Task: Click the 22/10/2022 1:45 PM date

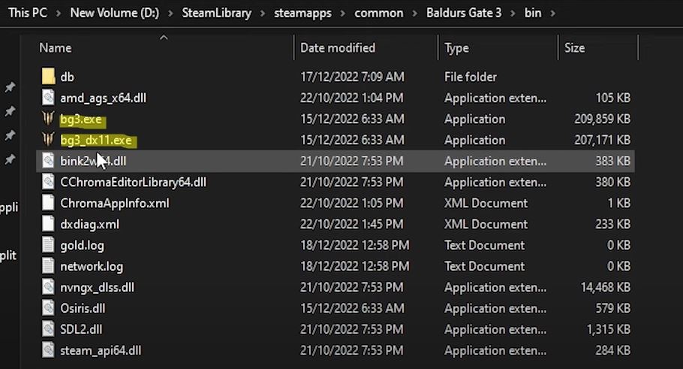Action: 351,224
